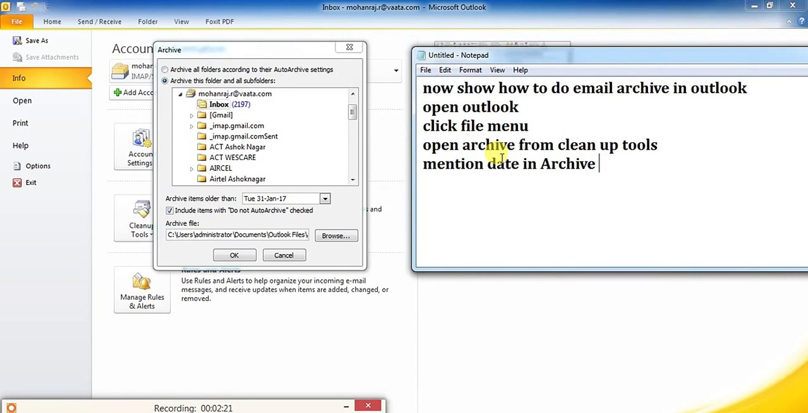
Task: Click the folder tree scrollbar down arrow
Action: click(x=353, y=180)
